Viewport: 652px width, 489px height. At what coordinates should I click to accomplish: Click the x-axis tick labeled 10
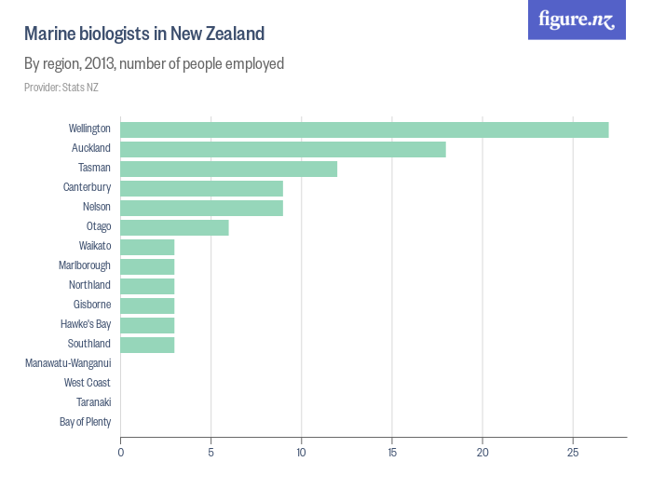coord(302,453)
